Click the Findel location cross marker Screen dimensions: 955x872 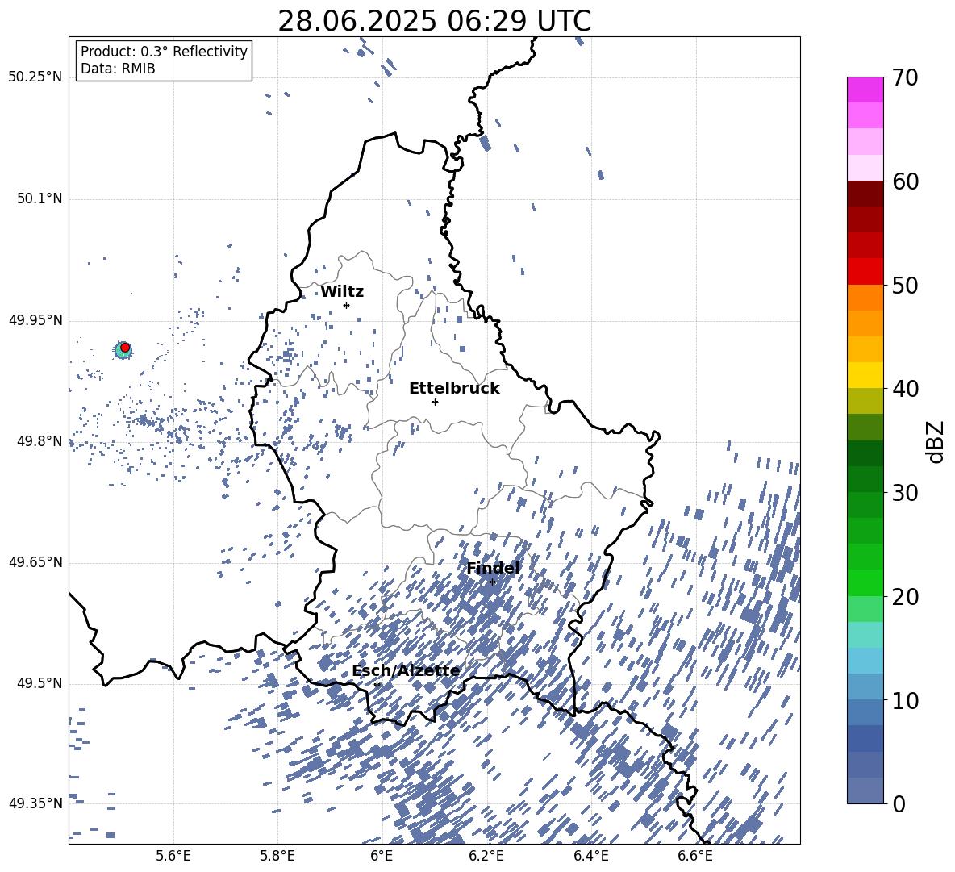[x=492, y=582]
